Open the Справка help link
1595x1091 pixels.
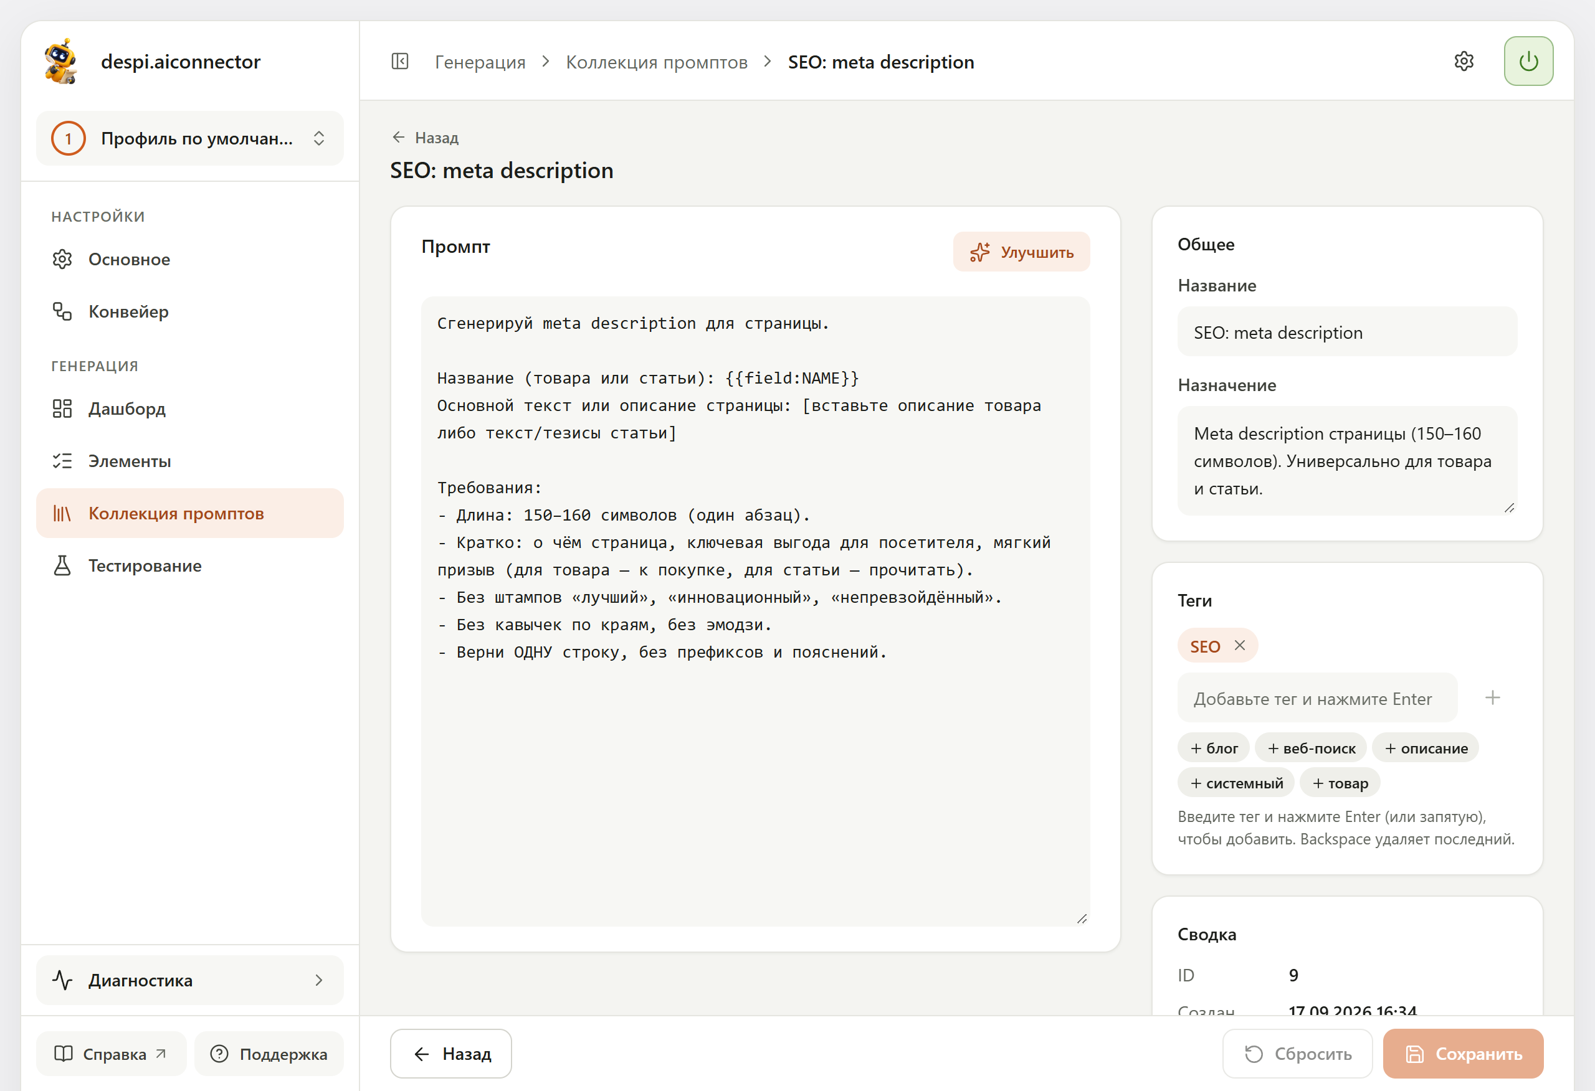[111, 1054]
